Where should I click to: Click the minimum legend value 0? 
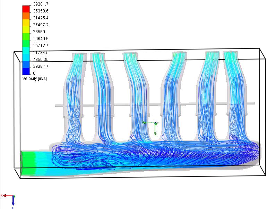(x=34, y=73)
